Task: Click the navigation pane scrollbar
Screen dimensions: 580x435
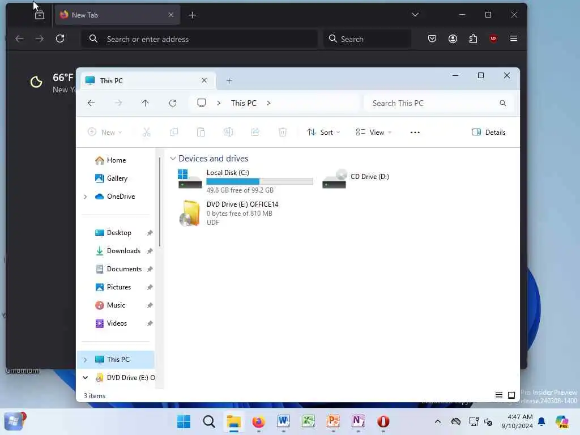Action: [x=160, y=202]
